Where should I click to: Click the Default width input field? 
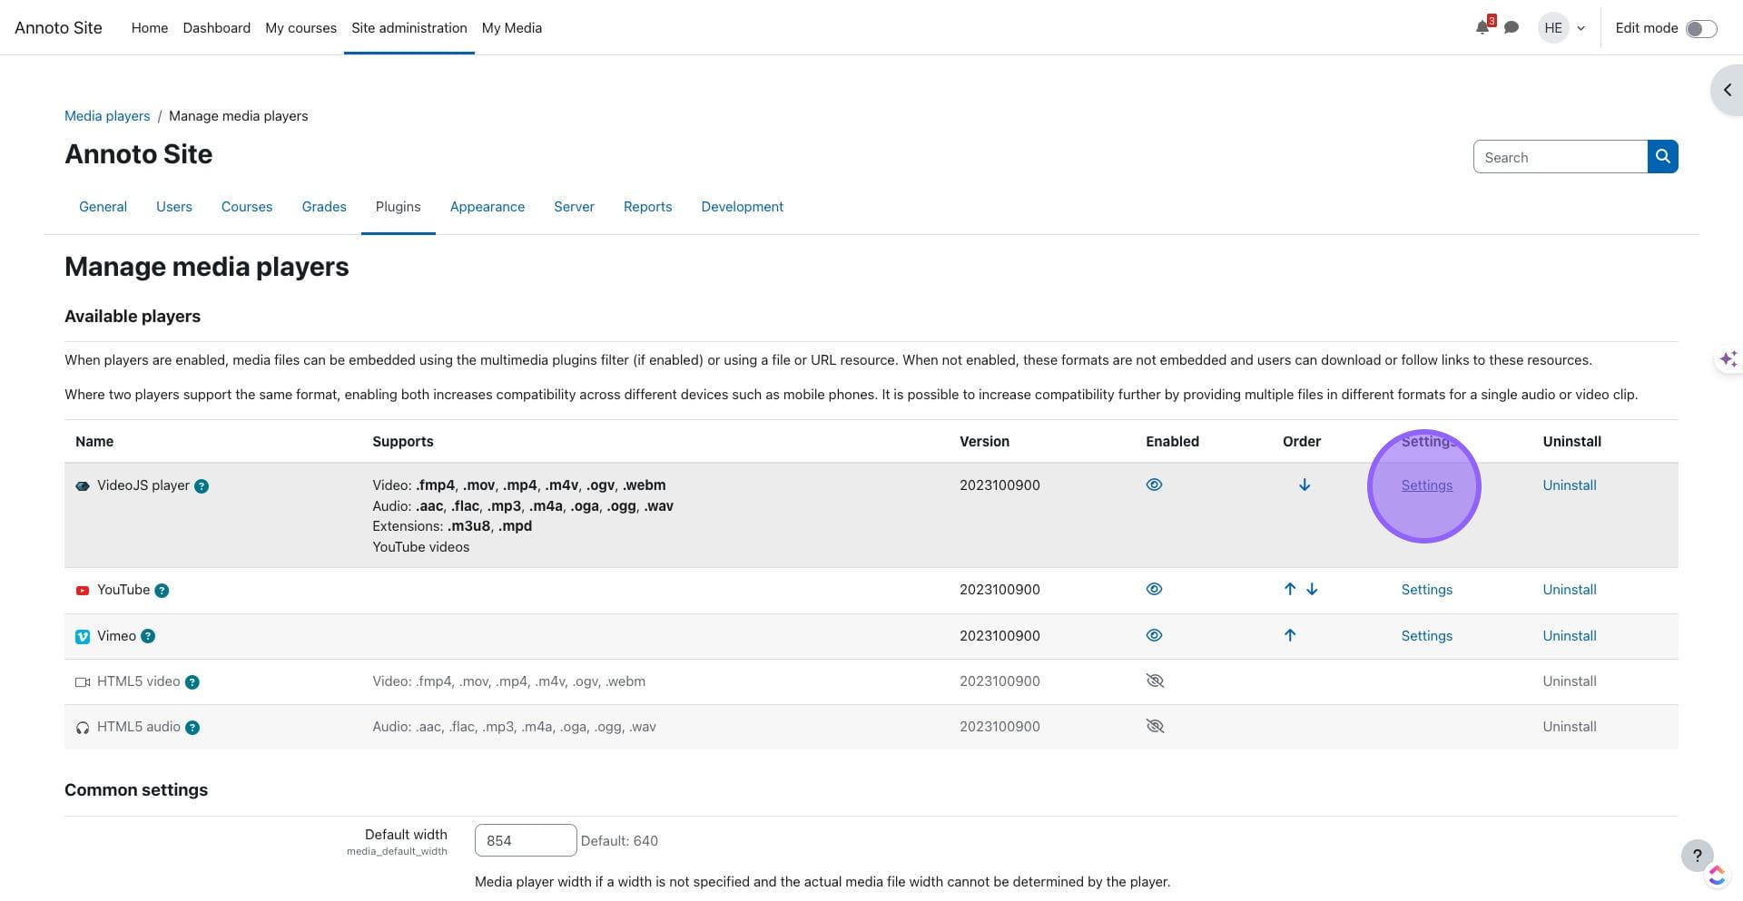[525, 841]
